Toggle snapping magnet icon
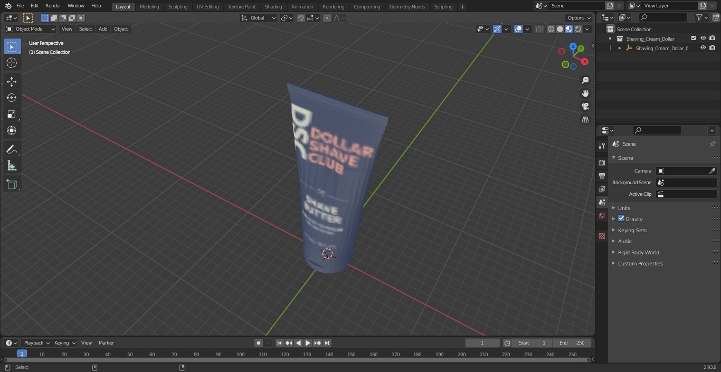 click(x=300, y=18)
